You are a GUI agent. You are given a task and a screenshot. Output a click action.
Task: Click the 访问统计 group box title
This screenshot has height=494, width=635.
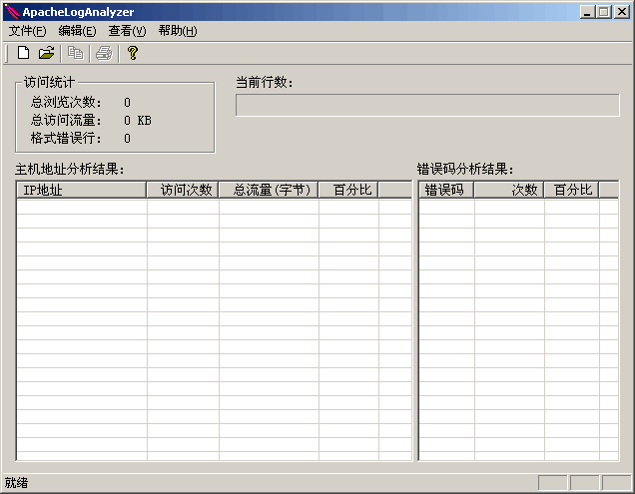[x=49, y=82]
